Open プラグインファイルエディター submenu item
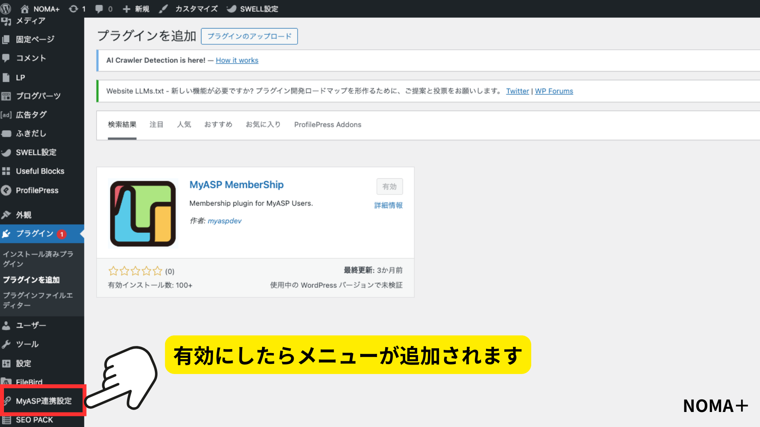 click(38, 300)
